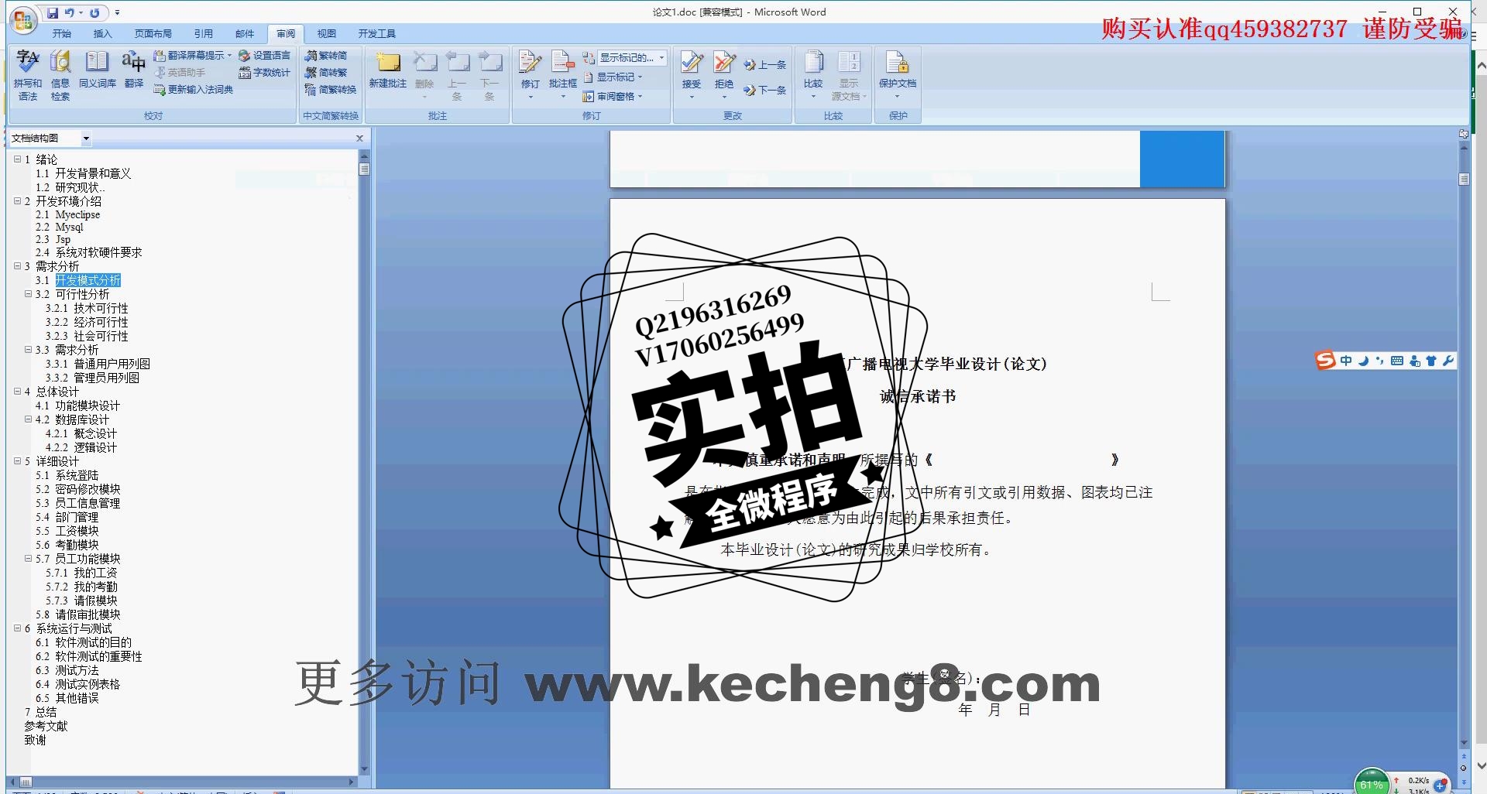Switch to the 页面布局 tab
Screen dimensions: 1487x794
click(x=153, y=34)
